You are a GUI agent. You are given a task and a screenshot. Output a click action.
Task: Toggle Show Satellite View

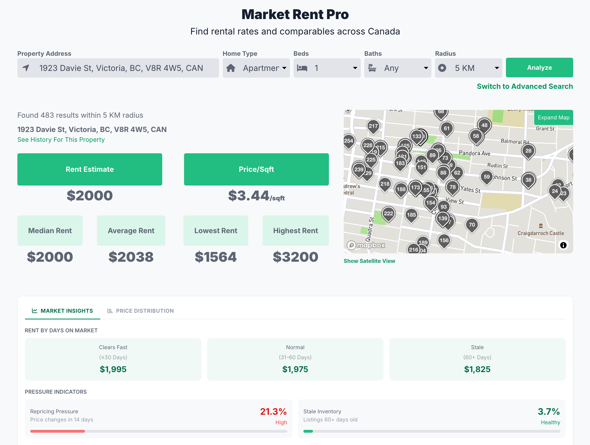(369, 261)
